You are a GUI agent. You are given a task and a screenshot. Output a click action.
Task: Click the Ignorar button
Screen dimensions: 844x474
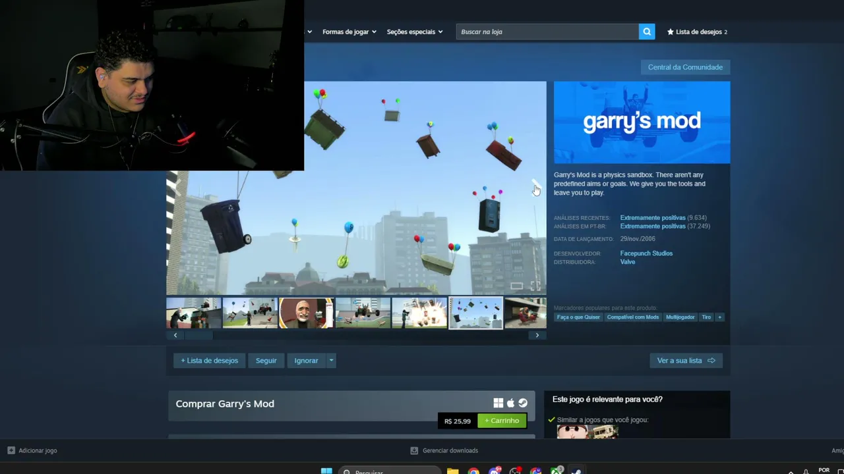coord(306,360)
